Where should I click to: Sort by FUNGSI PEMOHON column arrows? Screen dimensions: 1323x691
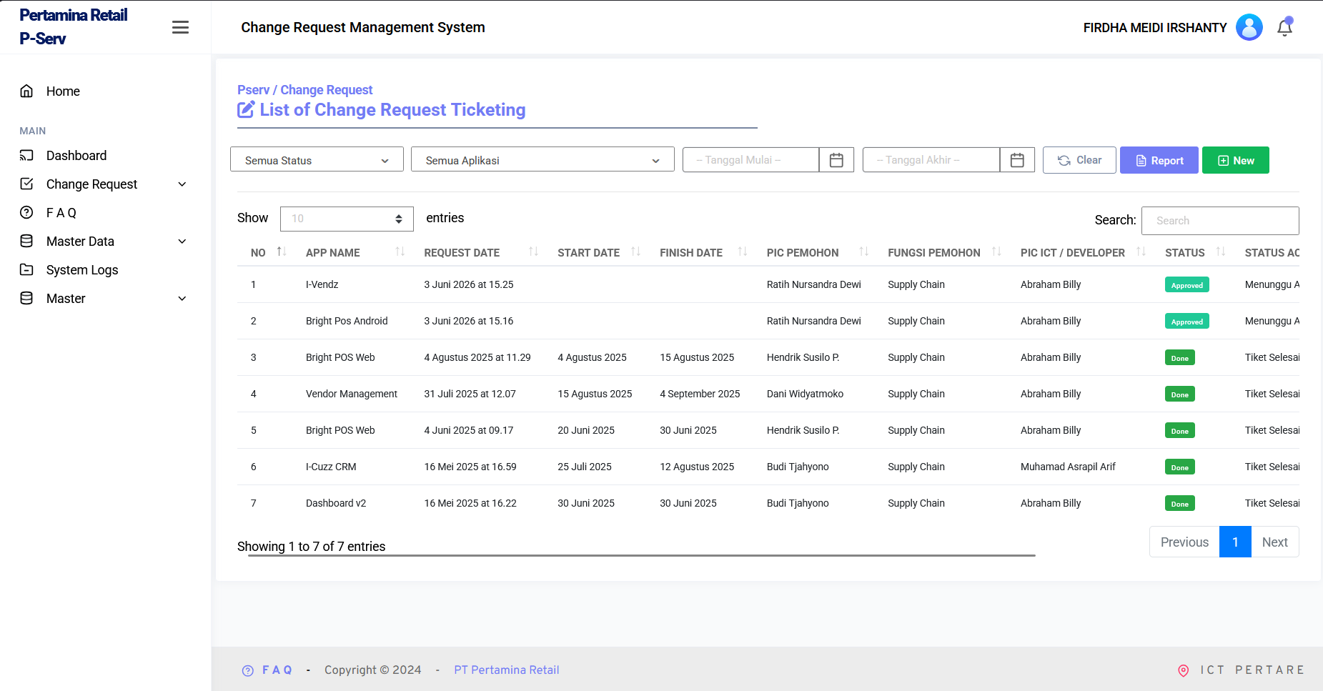pos(997,252)
